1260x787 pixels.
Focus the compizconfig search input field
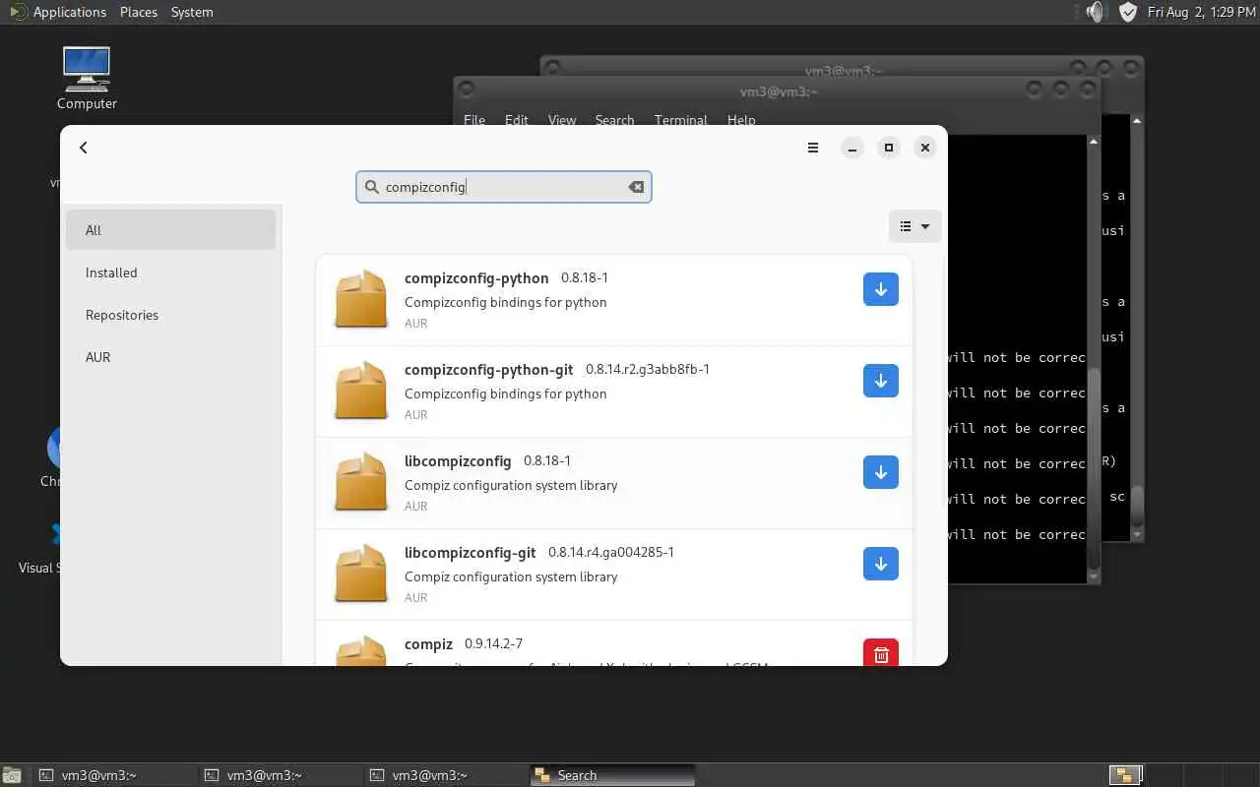(x=503, y=187)
